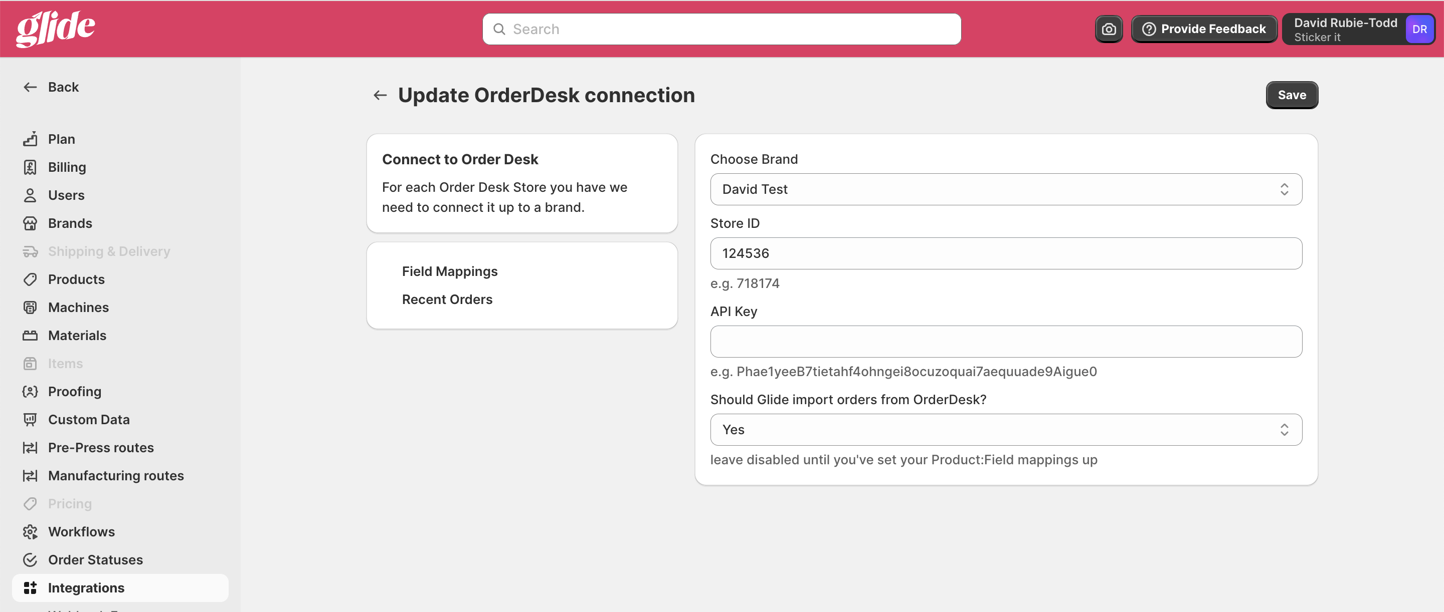Go to Custom Data in sidebar

coord(89,419)
